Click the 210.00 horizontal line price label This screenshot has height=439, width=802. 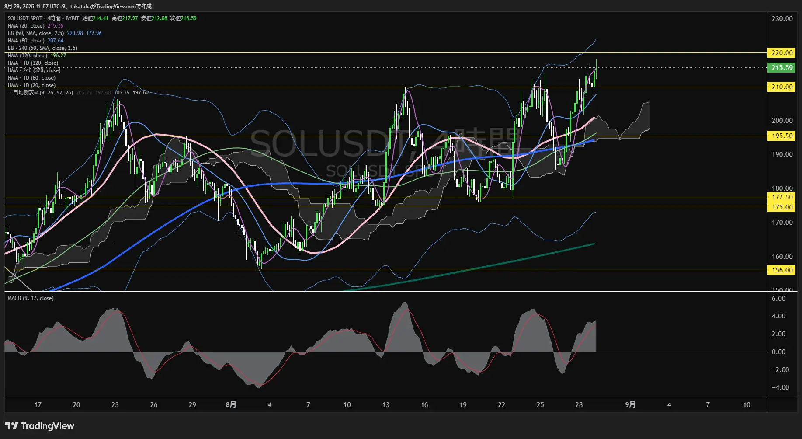(x=782, y=87)
